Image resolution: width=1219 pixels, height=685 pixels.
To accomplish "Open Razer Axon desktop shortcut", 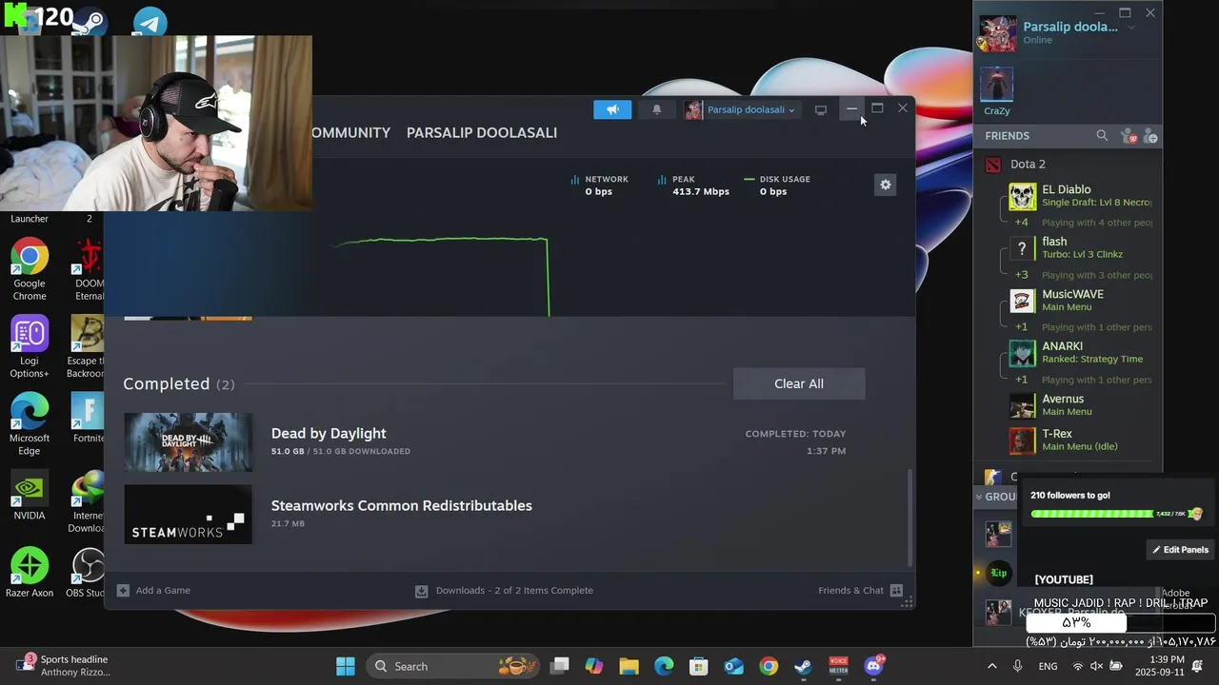I will pyautogui.click(x=30, y=574).
